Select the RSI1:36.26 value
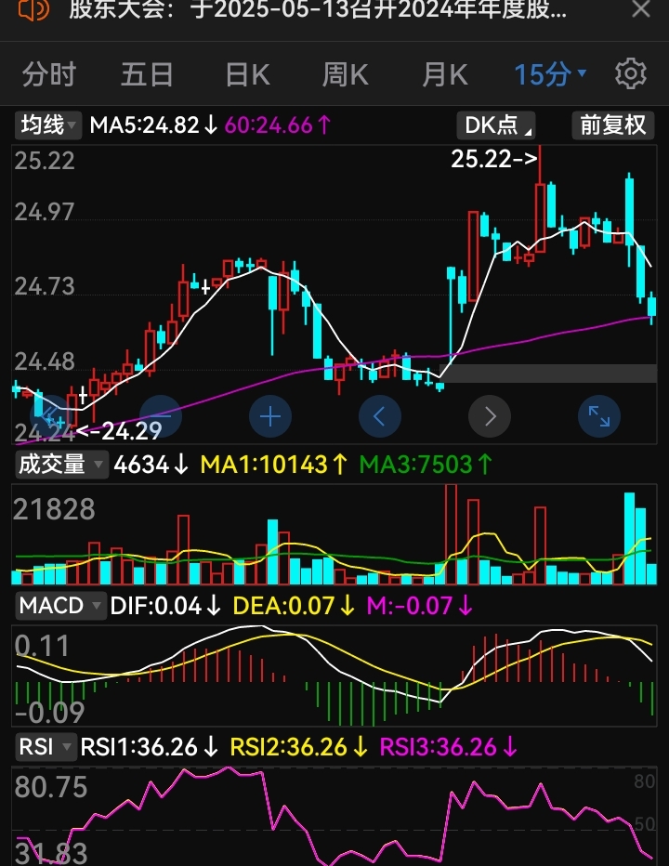 click(150, 747)
